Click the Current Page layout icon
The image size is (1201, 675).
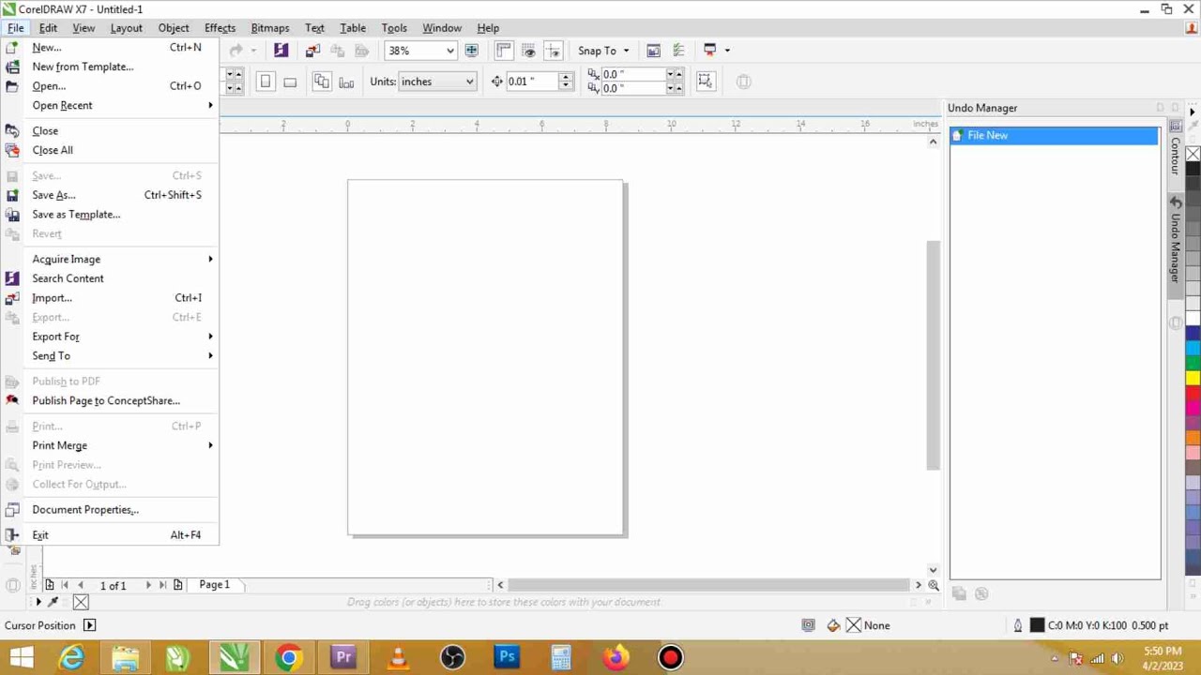[346, 82]
